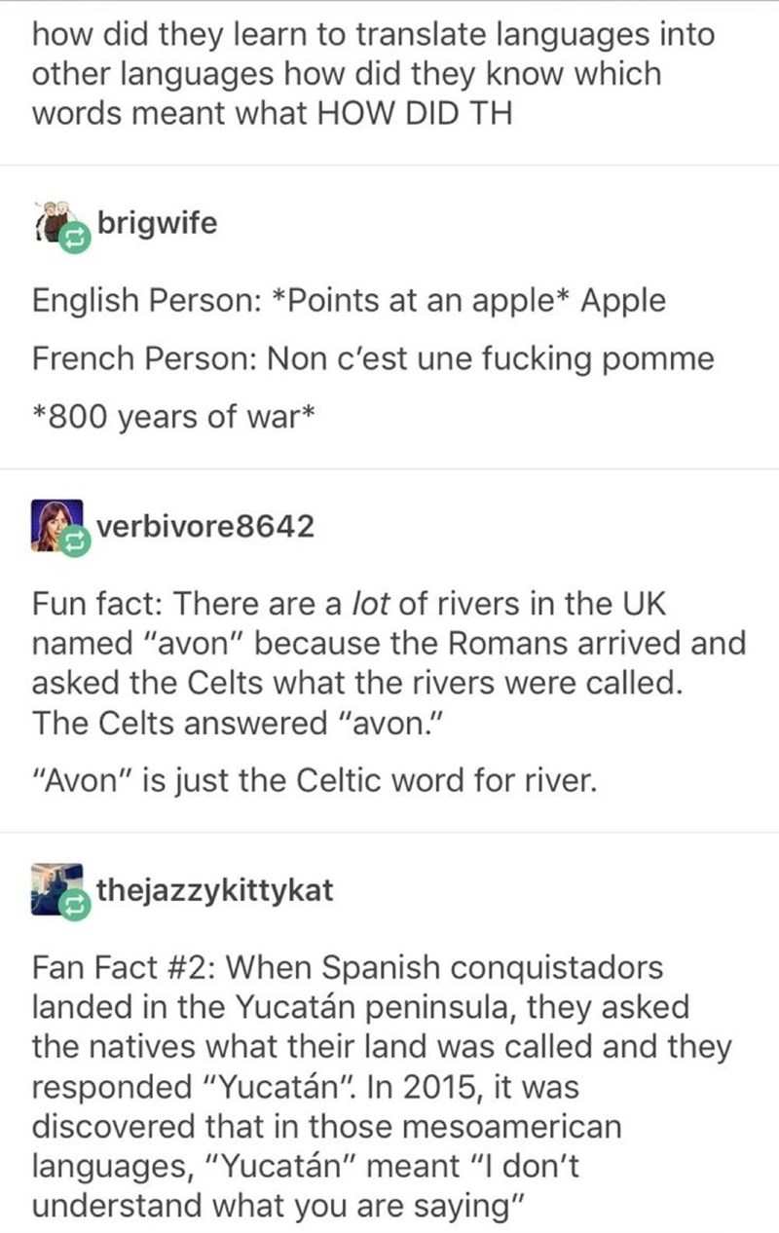Tap thejazzykittykat's avatar image
779x1233 pixels.
click(54, 888)
